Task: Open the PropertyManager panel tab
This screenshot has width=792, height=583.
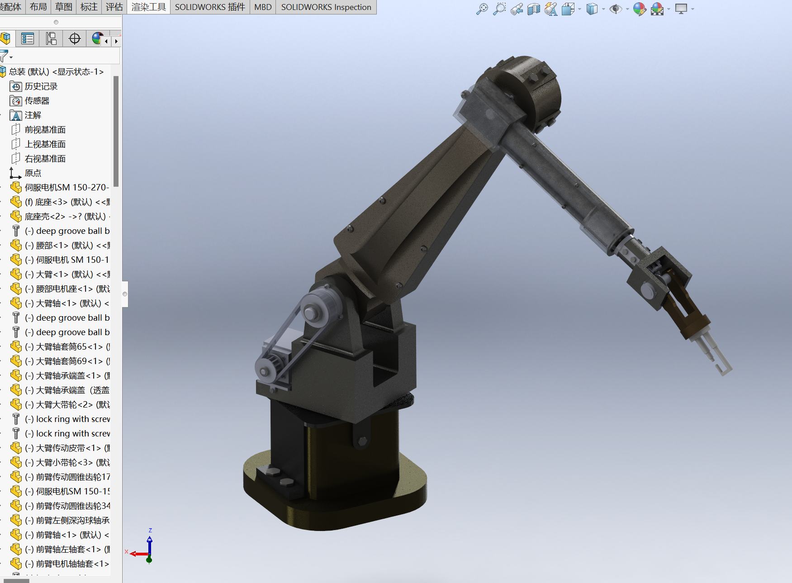Action: pos(28,39)
